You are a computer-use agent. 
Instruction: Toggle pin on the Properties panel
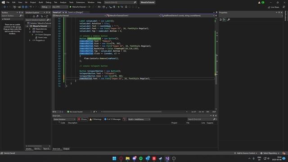click(279, 13)
